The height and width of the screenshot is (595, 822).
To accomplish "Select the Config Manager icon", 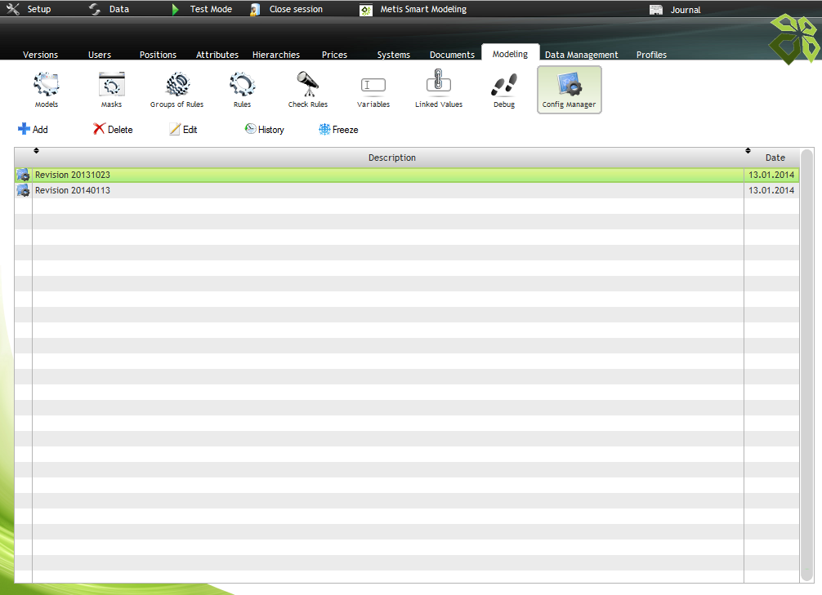I will (570, 90).
